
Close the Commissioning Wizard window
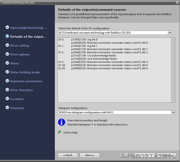coord(177,3)
